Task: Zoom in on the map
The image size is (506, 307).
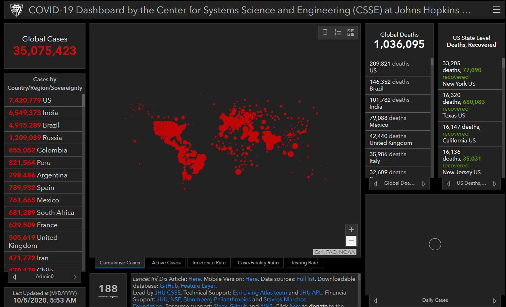Action: click(x=351, y=230)
